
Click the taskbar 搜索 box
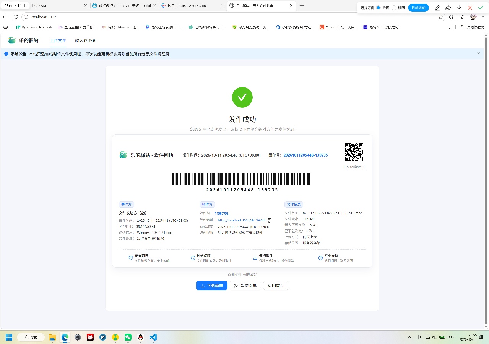coord(31,337)
